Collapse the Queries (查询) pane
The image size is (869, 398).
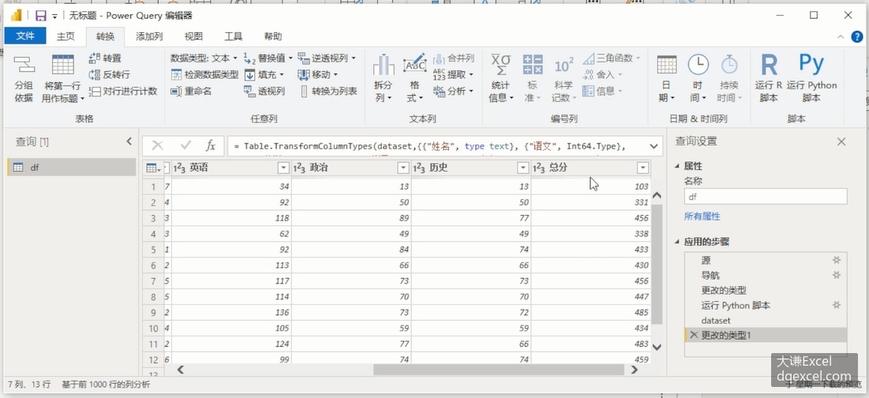(x=129, y=142)
